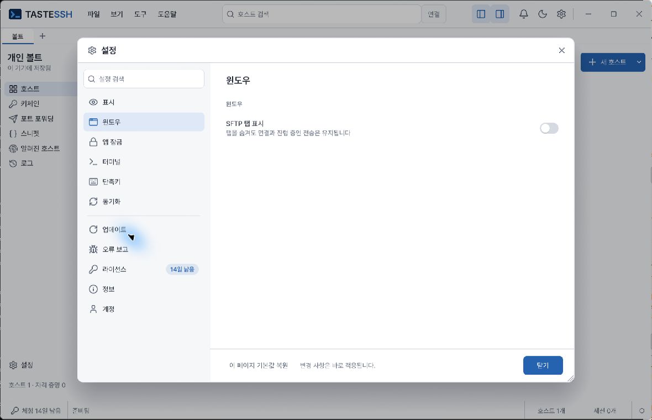The height and width of the screenshot is (420, 652).
Task: Open 스니펫 in the vault sidebar
Action: tap(41, 134)
